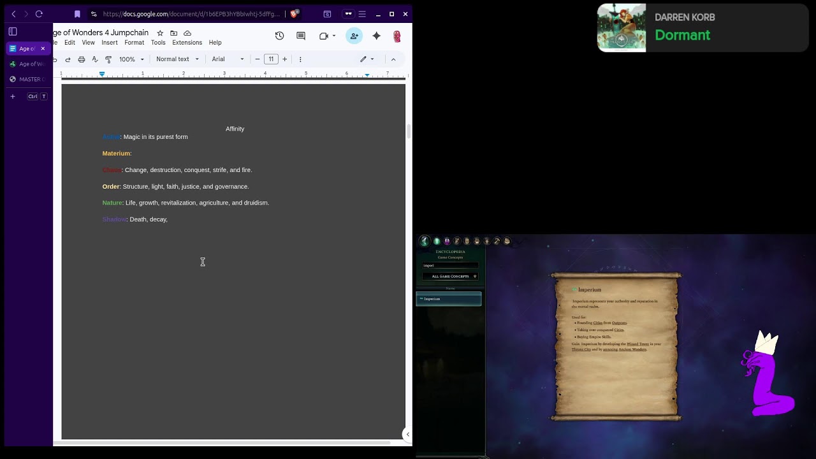
Task: Reload the browser page
Action: pyautogui.click(x=39, y=14)
